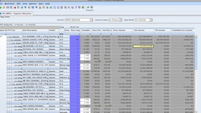Viewport: 201px width, 113px height.
Task: Click the yellow open-folder toolbar icon
Action: coord(4,7)
